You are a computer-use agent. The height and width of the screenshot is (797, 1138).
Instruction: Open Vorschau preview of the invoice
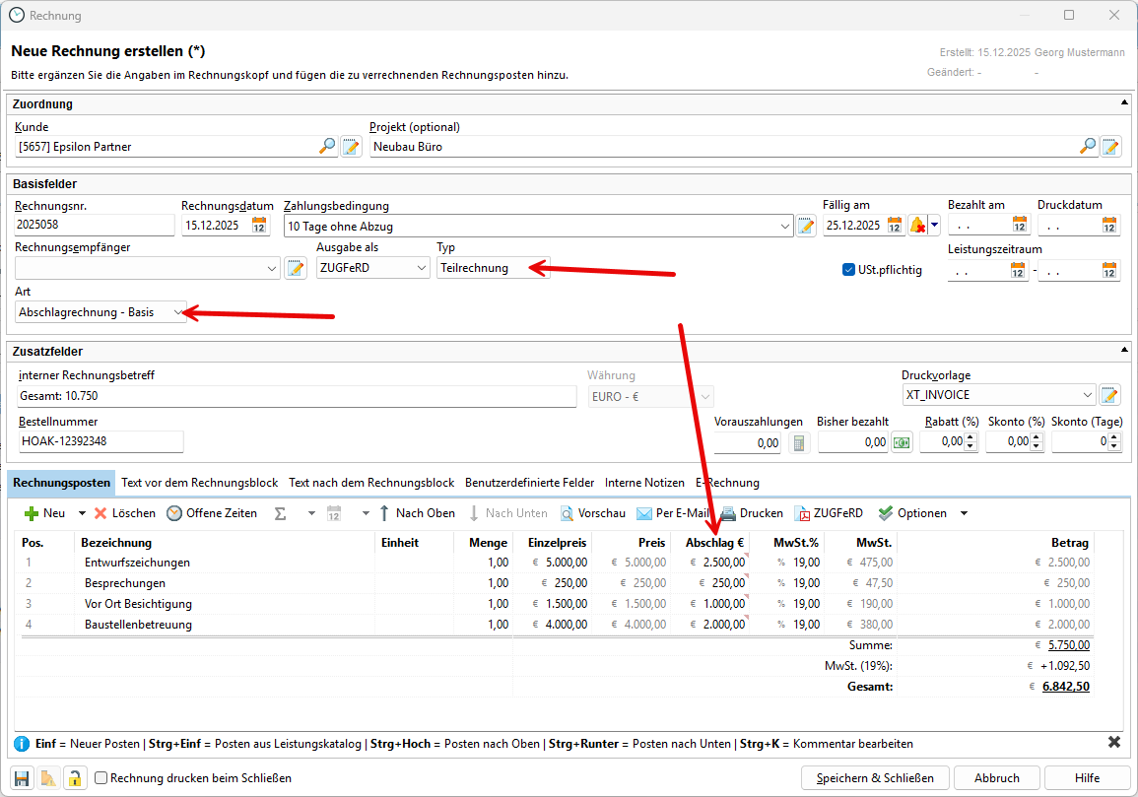(593, 513)
